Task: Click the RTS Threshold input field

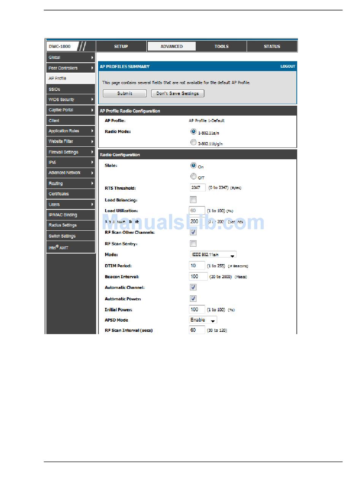Action: click(198, 188)
